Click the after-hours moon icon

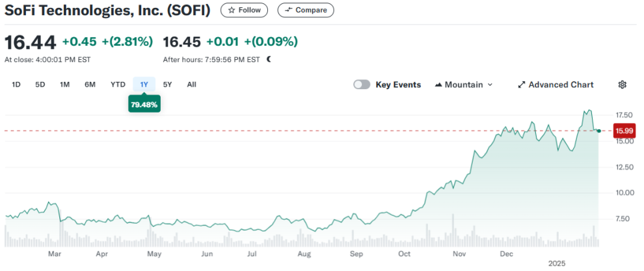(x=269, y=59)
